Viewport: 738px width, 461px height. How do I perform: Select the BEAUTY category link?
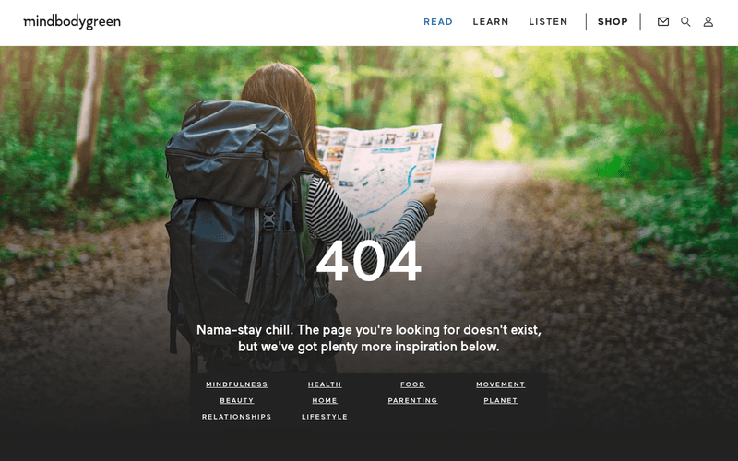(x=237, y=400)
